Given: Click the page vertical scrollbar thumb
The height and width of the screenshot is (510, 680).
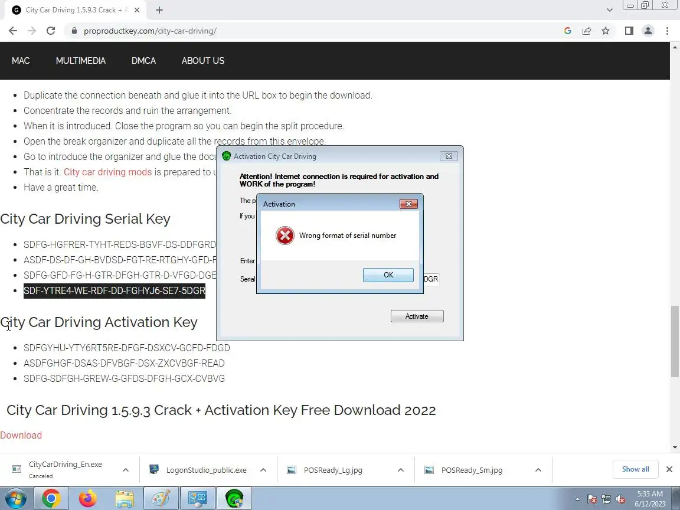Looking at the screenshot, I should (x=675, y=341).
